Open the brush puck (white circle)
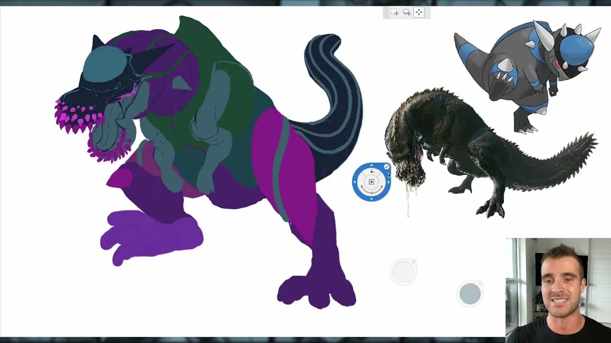Image resolution: width=611 pixels, height=343 pixels. coord(403,272)
